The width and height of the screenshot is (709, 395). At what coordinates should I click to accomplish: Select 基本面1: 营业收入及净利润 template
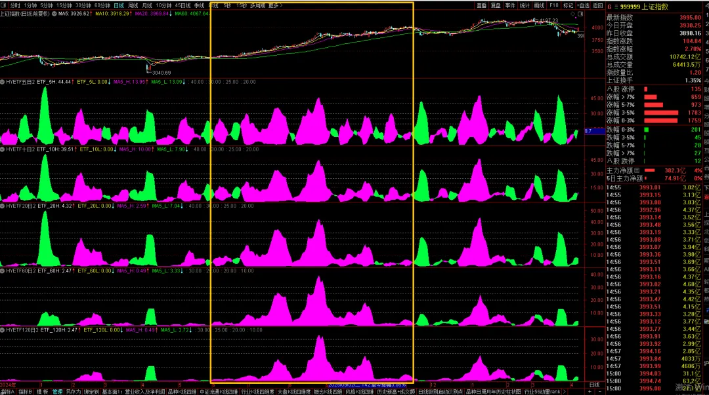pos(133,391)
